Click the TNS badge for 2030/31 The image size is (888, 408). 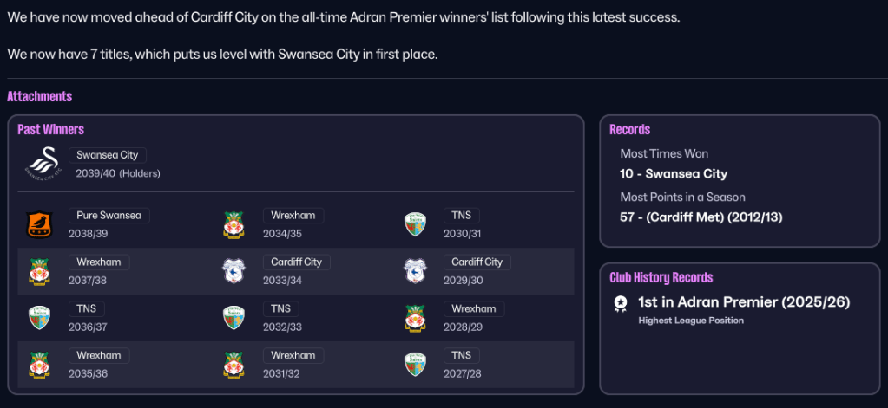click(415, 224)
